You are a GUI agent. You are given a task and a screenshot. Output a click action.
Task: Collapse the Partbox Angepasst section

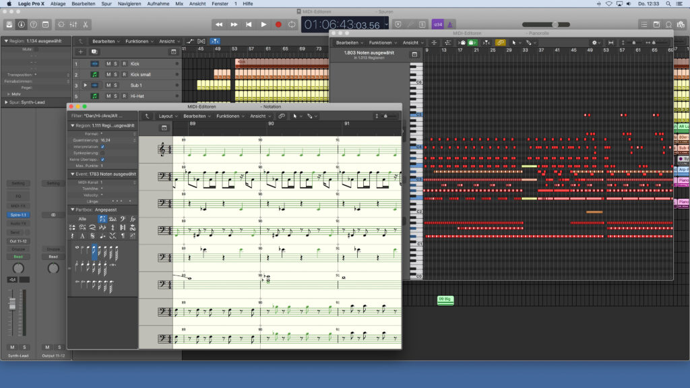click(73, 210)
